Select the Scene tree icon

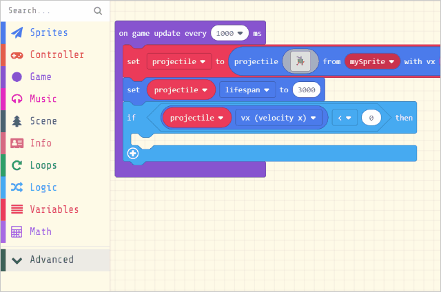click(17, 121)
